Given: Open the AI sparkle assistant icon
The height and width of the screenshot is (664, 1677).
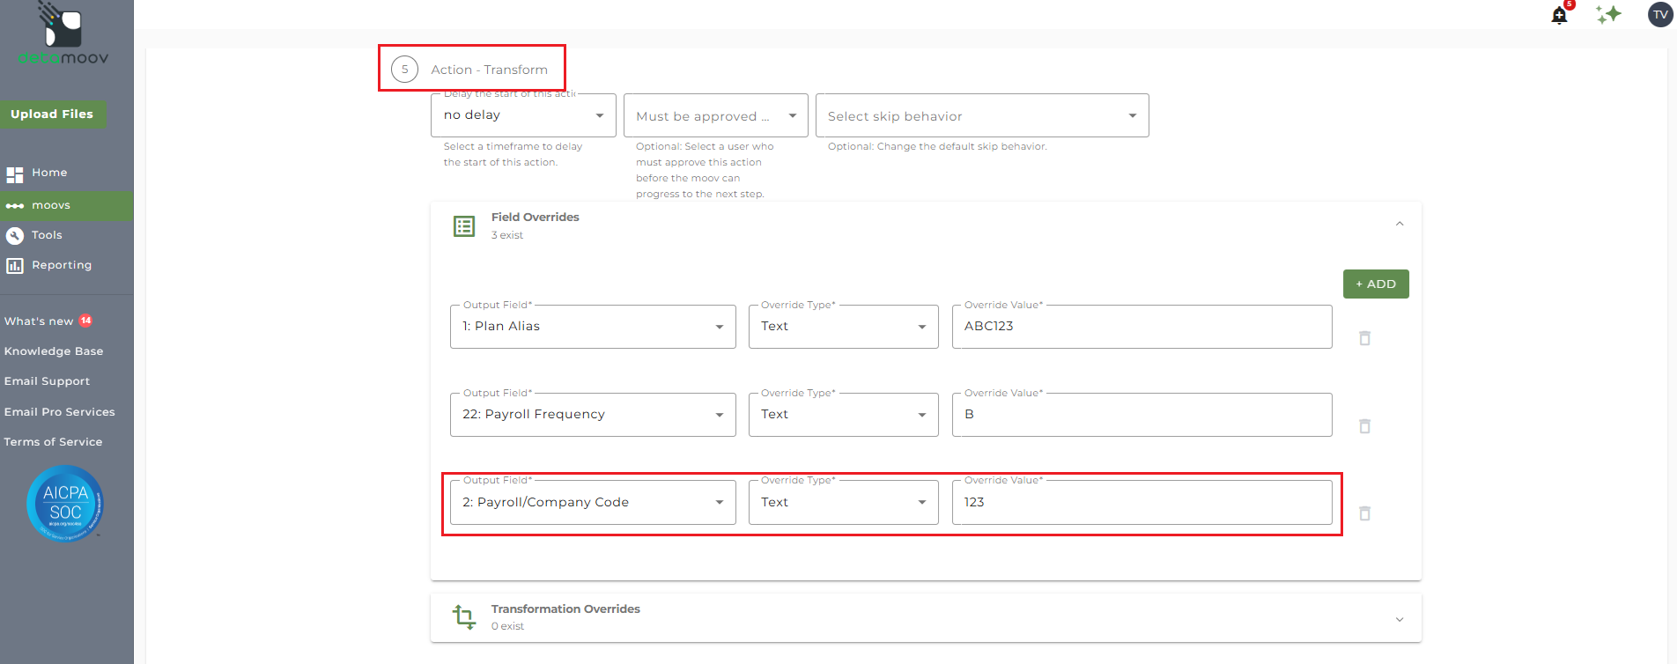Looking at the screenshot, I should click(x=1608, y=14).
